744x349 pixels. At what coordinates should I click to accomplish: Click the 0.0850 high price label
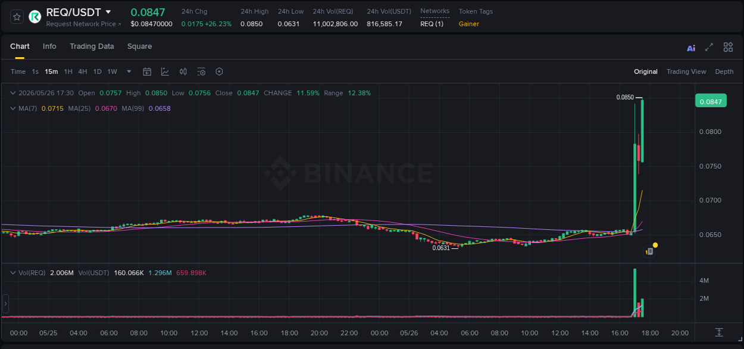tap(625, 97)
